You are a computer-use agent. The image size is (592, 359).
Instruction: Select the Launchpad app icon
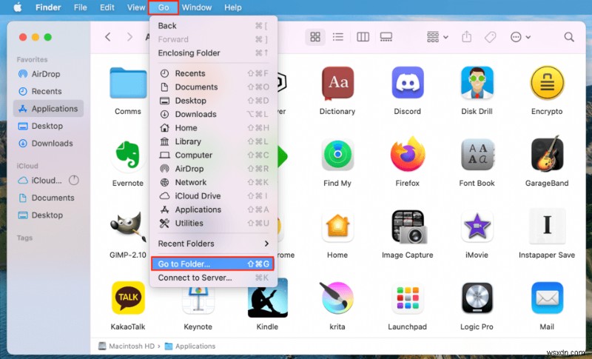[x=408, y=298]
